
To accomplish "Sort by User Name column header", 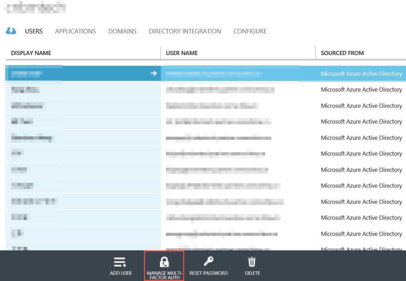I will pyautogui.click(x=182, y=53).
